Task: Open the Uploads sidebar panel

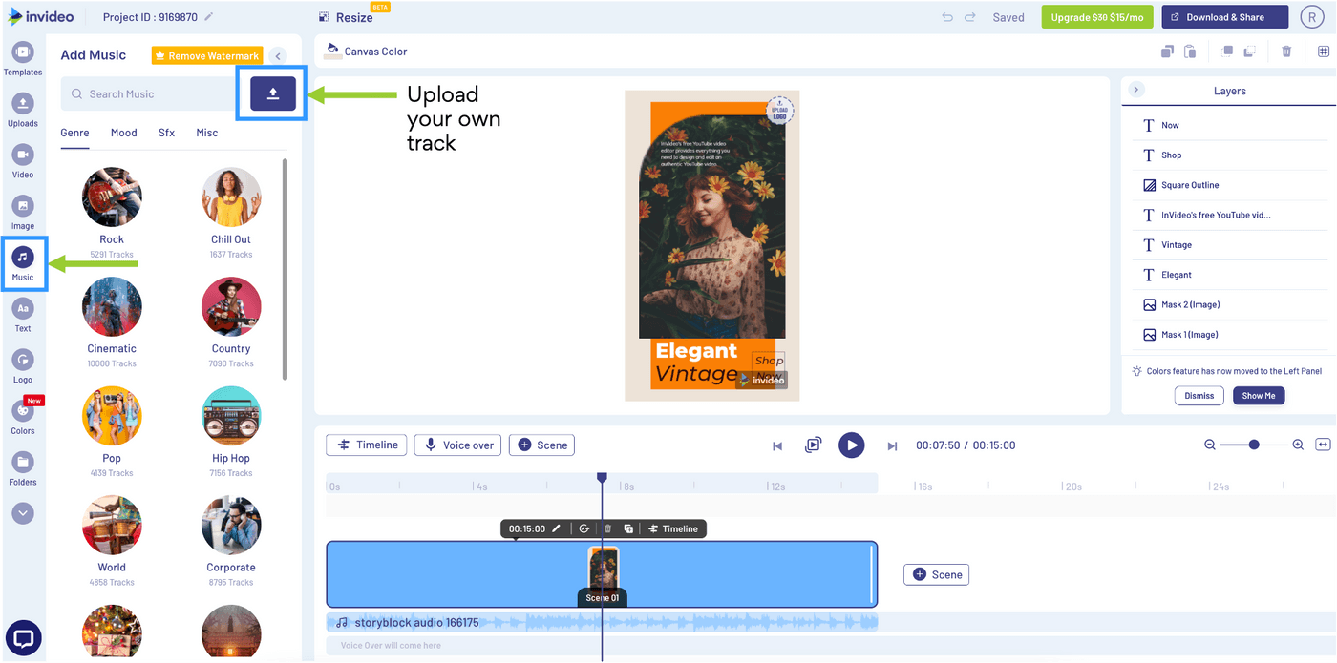Action: click(23, 110)
